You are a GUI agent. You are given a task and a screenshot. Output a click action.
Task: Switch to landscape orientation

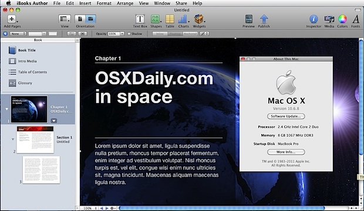90,19
